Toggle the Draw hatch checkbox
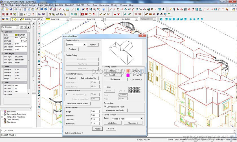 [x=105, y=87]
